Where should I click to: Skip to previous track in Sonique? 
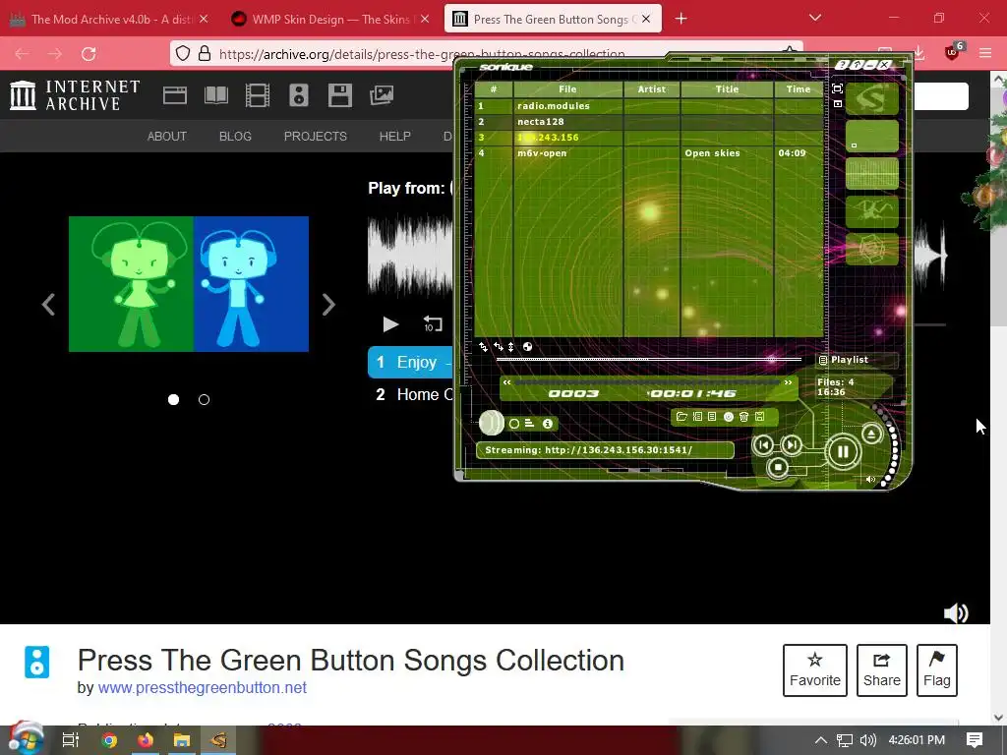(763, 444)
